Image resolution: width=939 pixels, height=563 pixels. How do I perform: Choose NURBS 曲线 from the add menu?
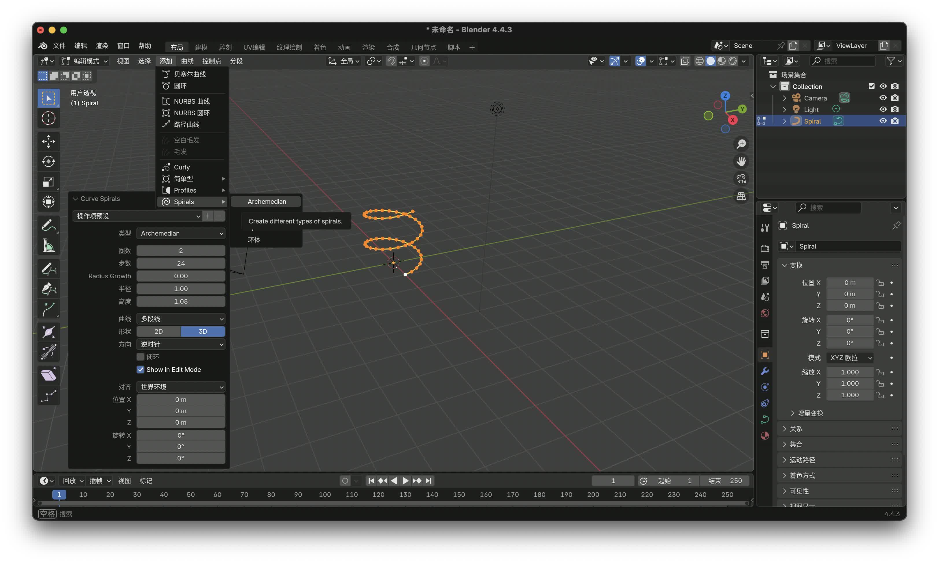pyautogui.click(x=191, y=101)
